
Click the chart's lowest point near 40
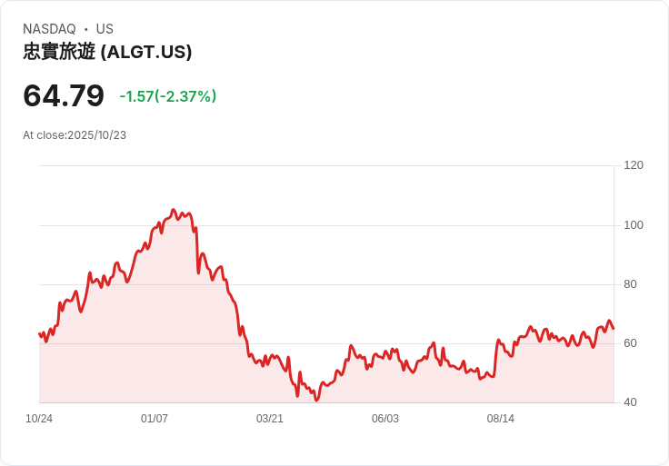pos(316,400)
